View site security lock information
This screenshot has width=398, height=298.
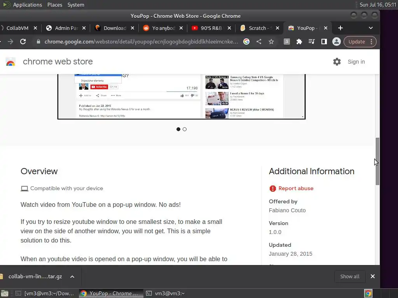[x=38, y=42]
